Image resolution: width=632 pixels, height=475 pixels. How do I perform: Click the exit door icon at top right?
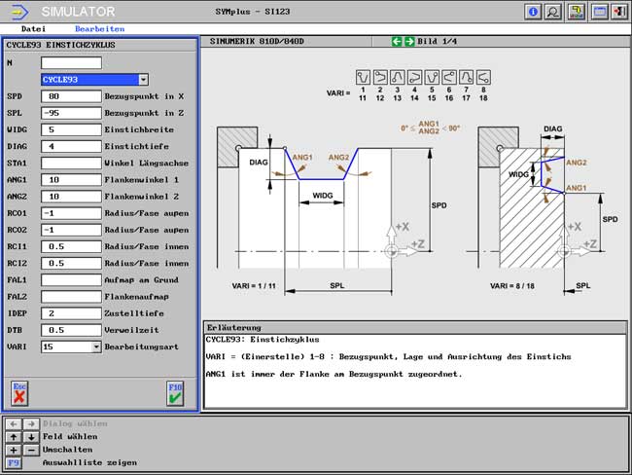(619, 12)
